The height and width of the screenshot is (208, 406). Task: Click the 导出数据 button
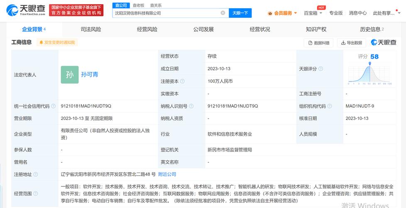352,43
